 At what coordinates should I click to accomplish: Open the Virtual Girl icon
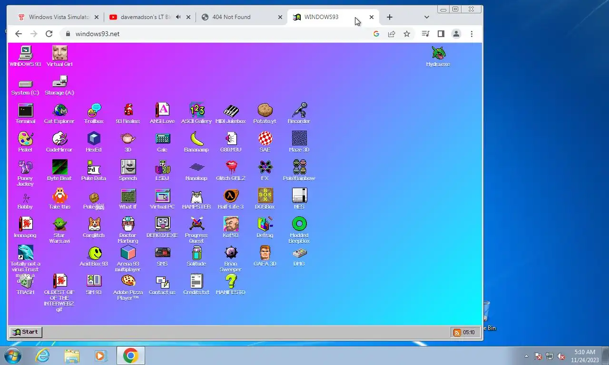pyautogui.click(x=59, y=56)
